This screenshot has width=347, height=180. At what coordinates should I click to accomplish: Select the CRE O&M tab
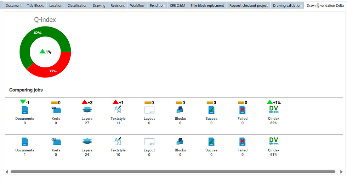(177, 6)
